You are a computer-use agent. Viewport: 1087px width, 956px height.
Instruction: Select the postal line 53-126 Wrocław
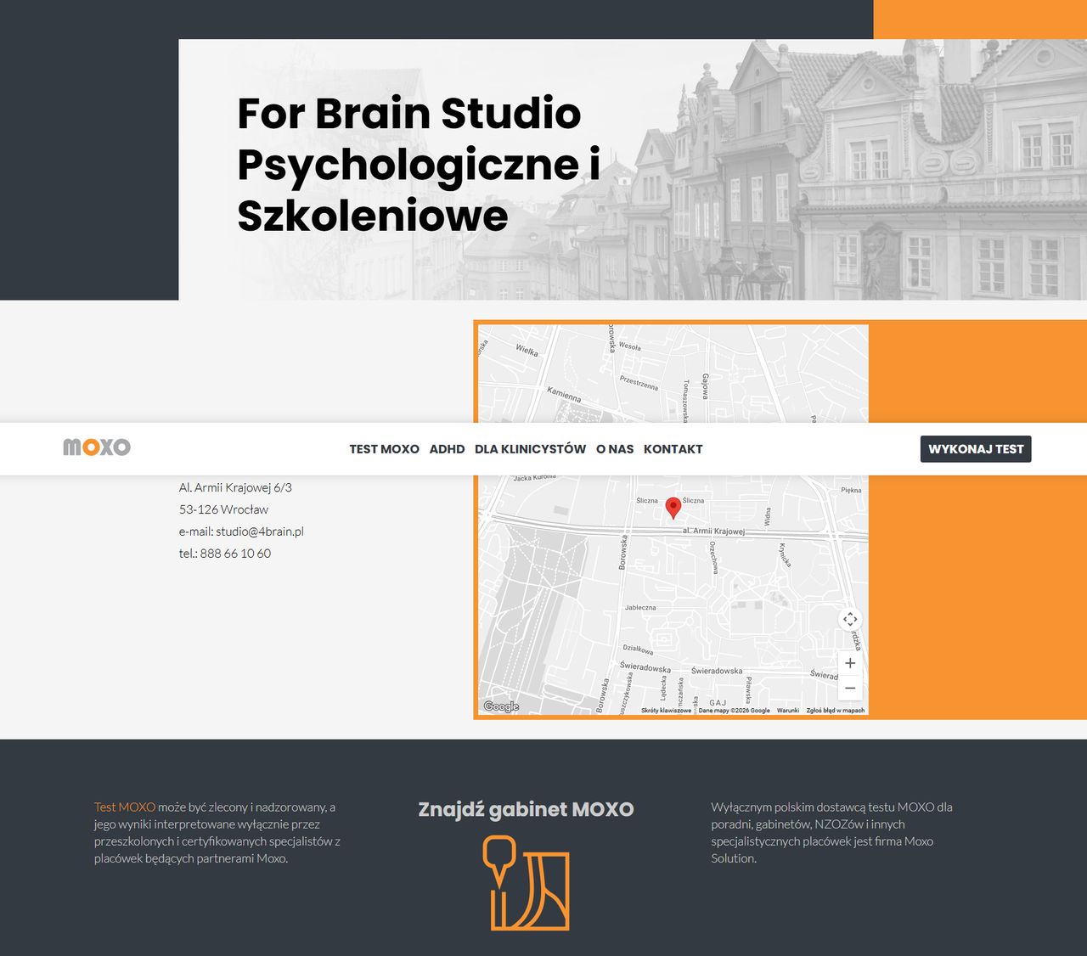pos(223,509)
